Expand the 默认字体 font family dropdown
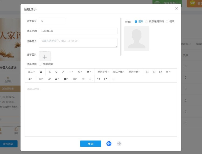The image size is (202, 154). 119,72
